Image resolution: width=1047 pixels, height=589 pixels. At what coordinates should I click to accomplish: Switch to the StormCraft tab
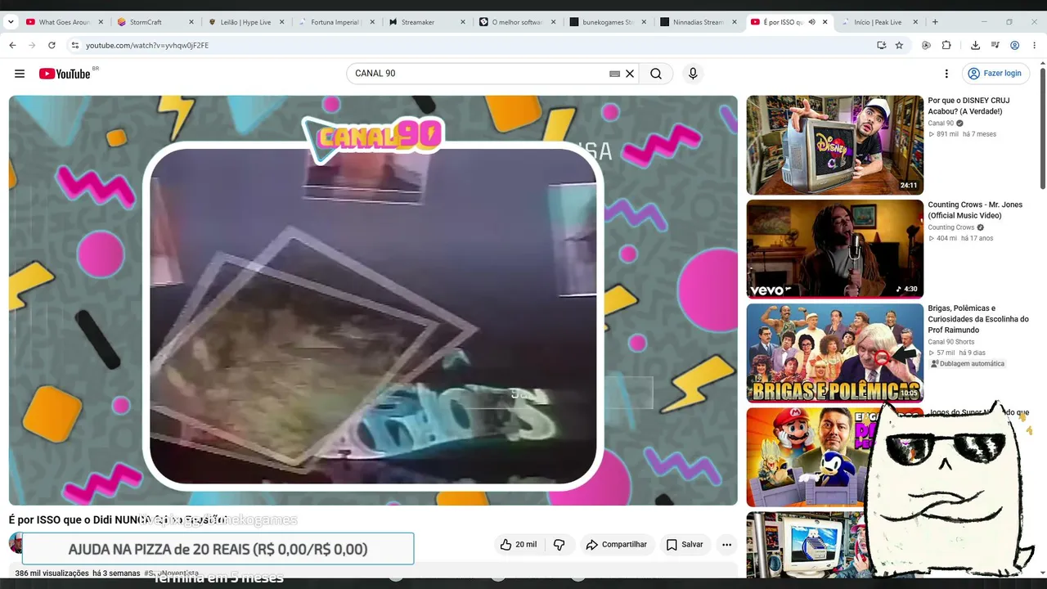point(155,22)
